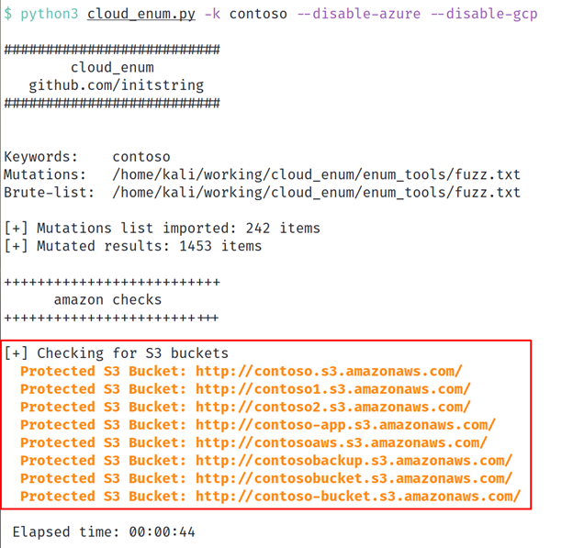Open the contoso.s3.amazonaws.com bucket URL

329,371
